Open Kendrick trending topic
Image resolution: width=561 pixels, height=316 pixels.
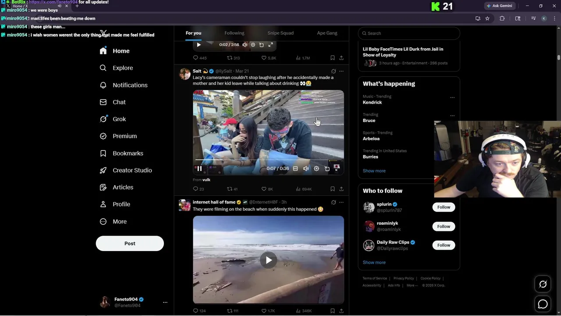tap(372, 102)
